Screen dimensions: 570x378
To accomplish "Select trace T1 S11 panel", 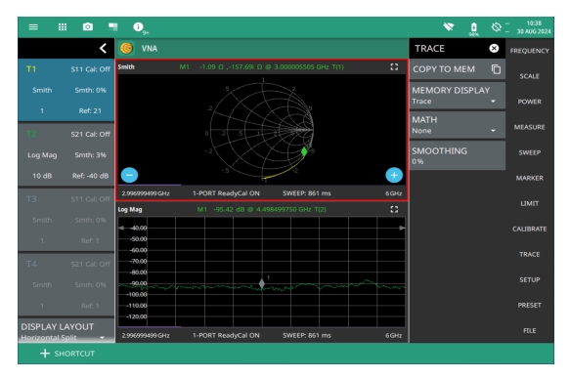I will point(66,90).
